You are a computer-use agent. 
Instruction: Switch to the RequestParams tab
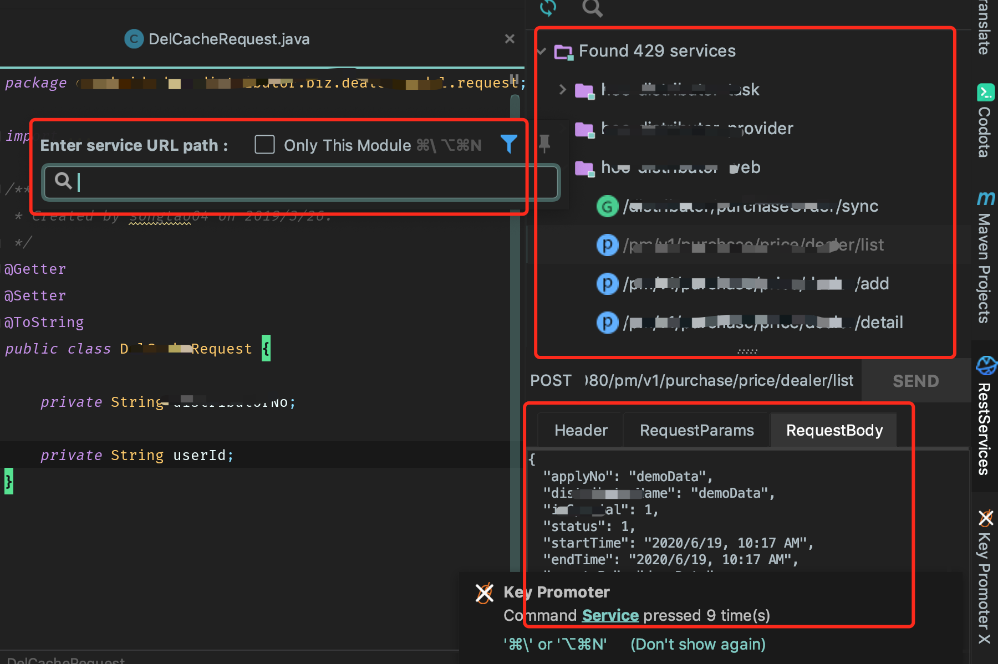point(697,430)
